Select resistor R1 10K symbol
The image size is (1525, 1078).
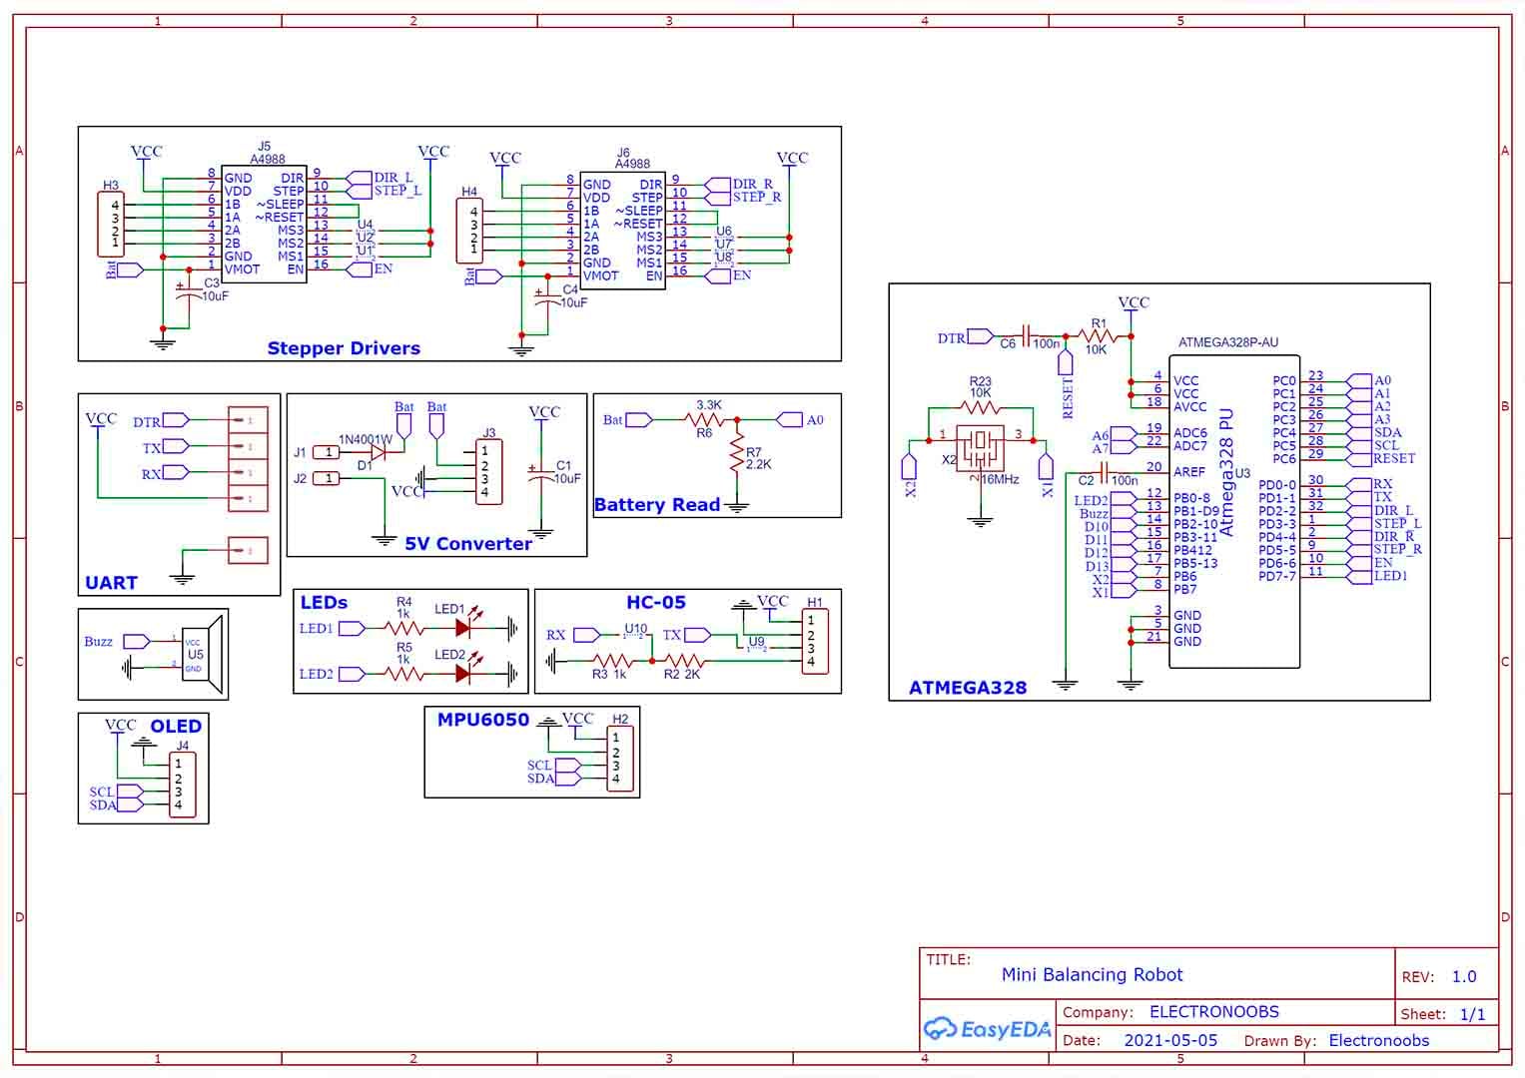tap(1098, 336)
